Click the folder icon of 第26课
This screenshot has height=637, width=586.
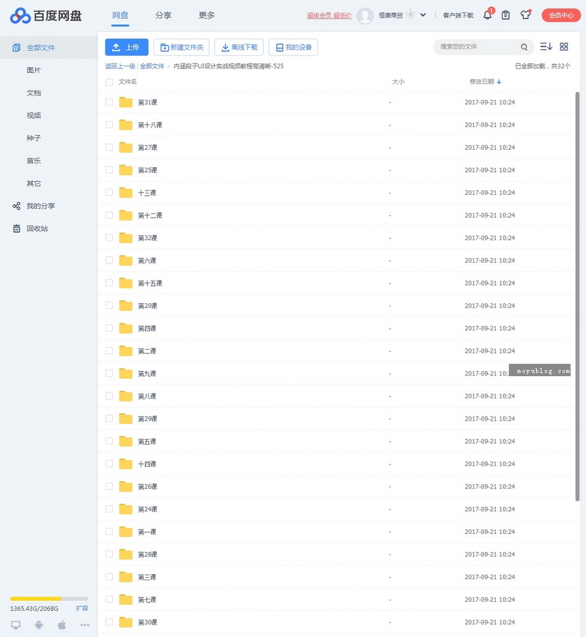126,487
